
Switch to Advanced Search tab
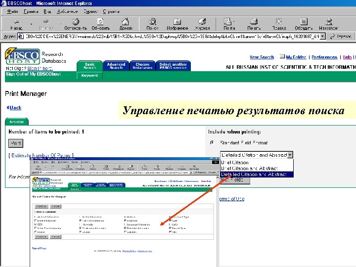pyautogui.click(x=116, y=66)
